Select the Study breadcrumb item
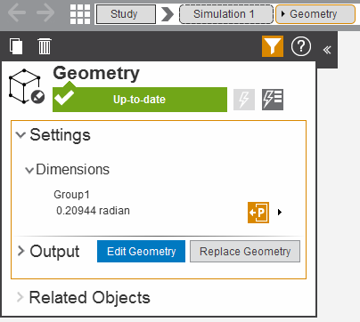Viewport: 360px width, 322px height. [126, 14]
